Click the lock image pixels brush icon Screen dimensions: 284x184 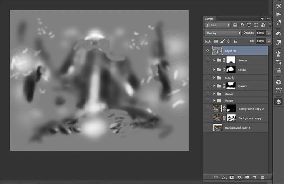coord(222,41)
